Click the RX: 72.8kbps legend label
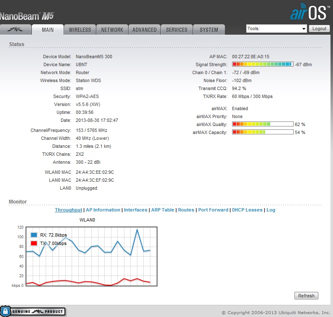333x317 pixels. tap(54, 235)
